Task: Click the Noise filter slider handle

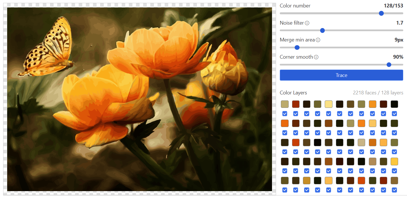Action: (x=322, y=30)
